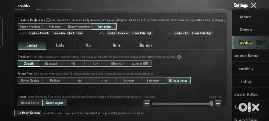Choose Better Frame Rate preference
Screen dimensions: 269x121
79,27
